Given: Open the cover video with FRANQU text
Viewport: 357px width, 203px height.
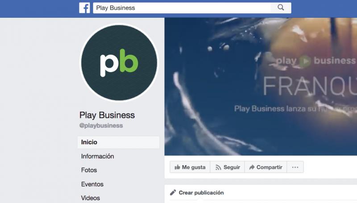Looking at the screenshot, I should 261,87.
